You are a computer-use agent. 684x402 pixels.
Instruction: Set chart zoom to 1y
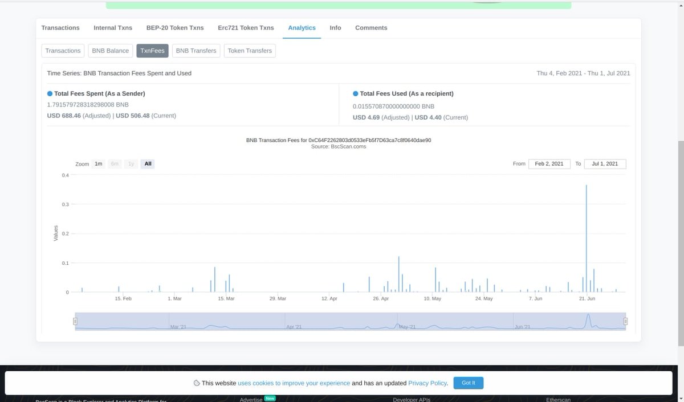(x=131, y=164)
